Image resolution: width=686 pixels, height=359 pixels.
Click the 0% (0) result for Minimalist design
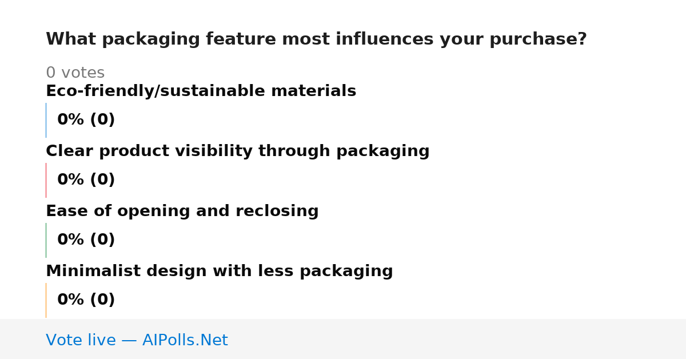click(86, 300)
